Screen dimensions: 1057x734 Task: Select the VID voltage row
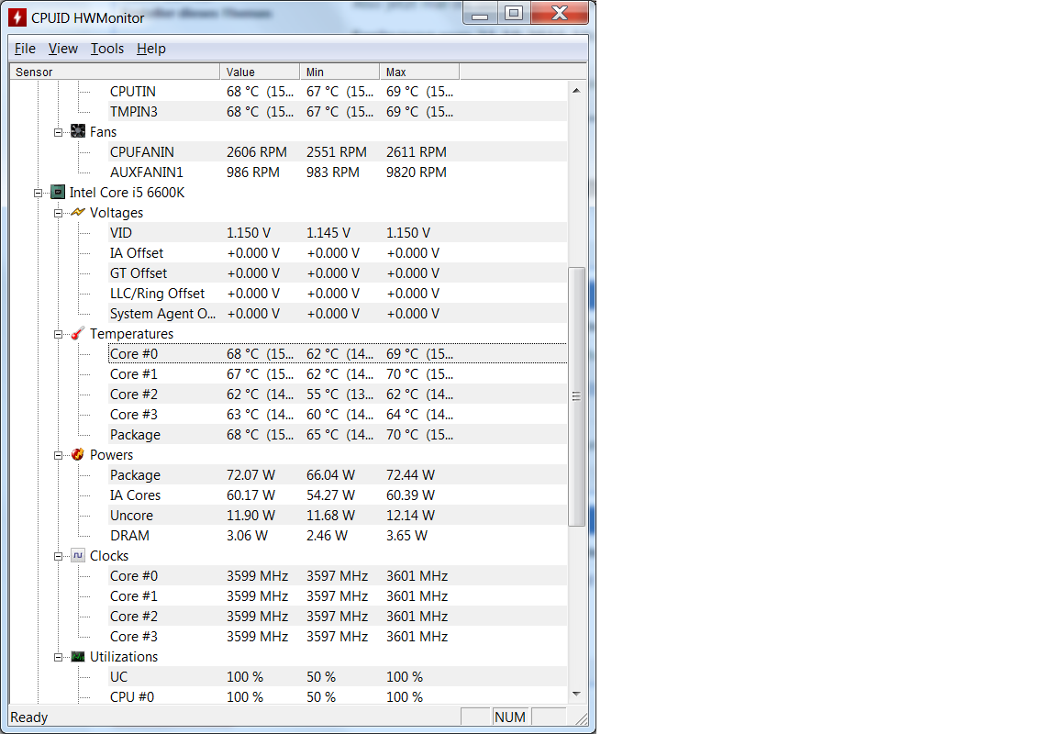coord(337,232)
